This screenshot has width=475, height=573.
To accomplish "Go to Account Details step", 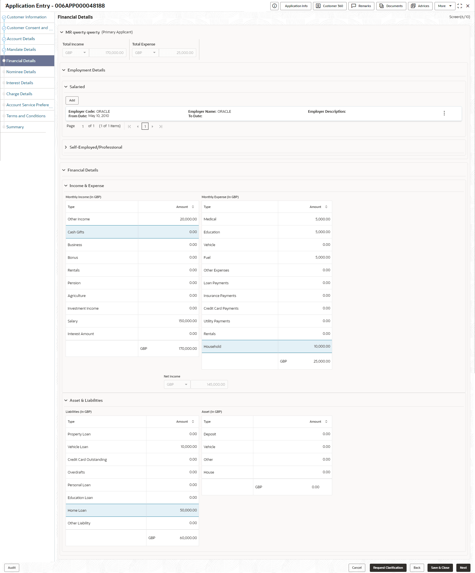I will click(21, 39).
